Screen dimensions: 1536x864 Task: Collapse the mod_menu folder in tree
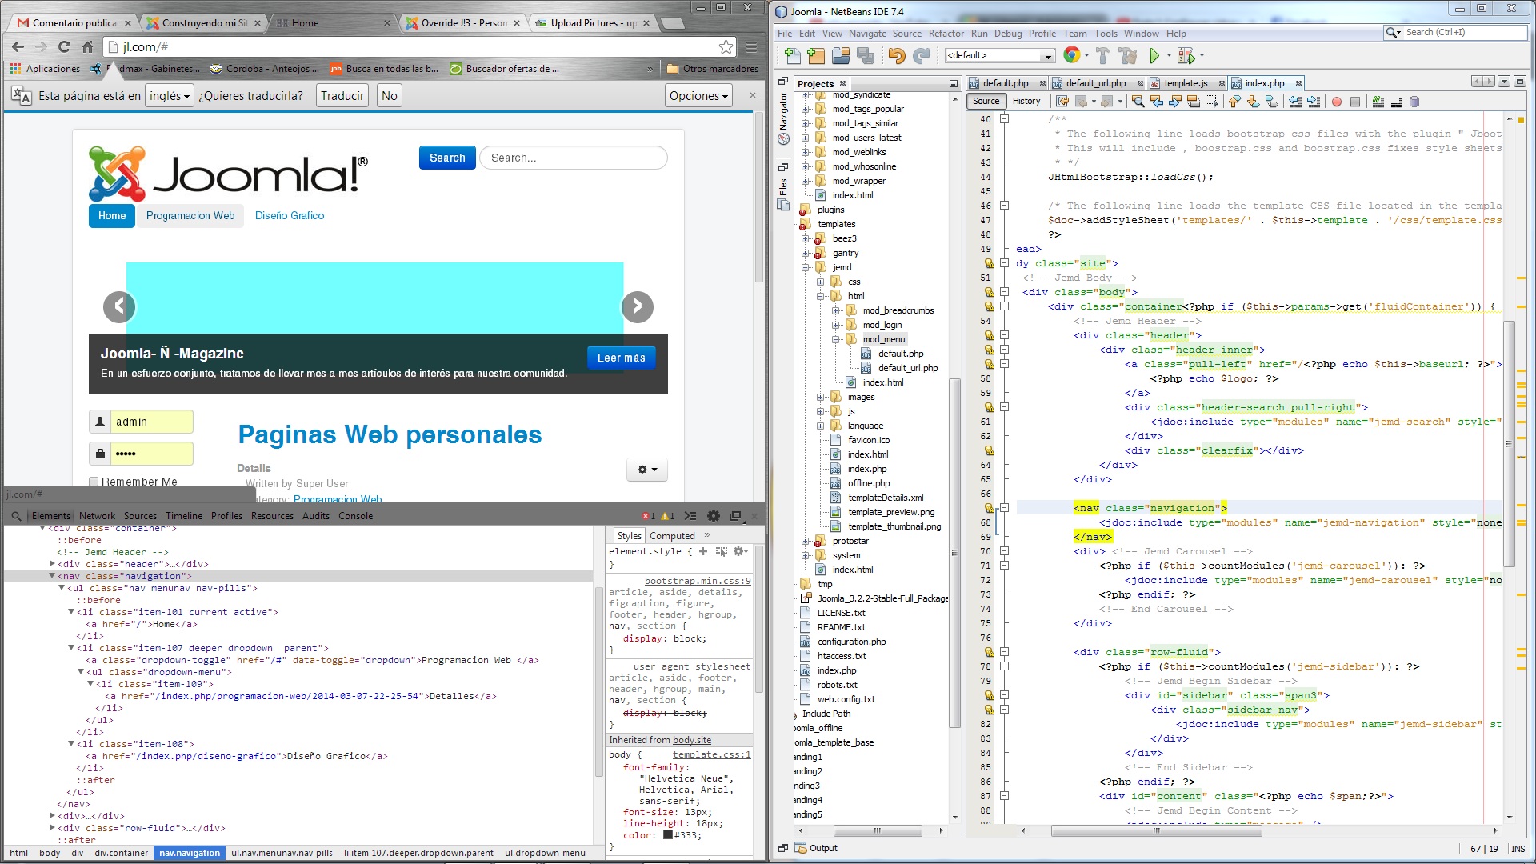pyautogui.click(x=835, y=339)
